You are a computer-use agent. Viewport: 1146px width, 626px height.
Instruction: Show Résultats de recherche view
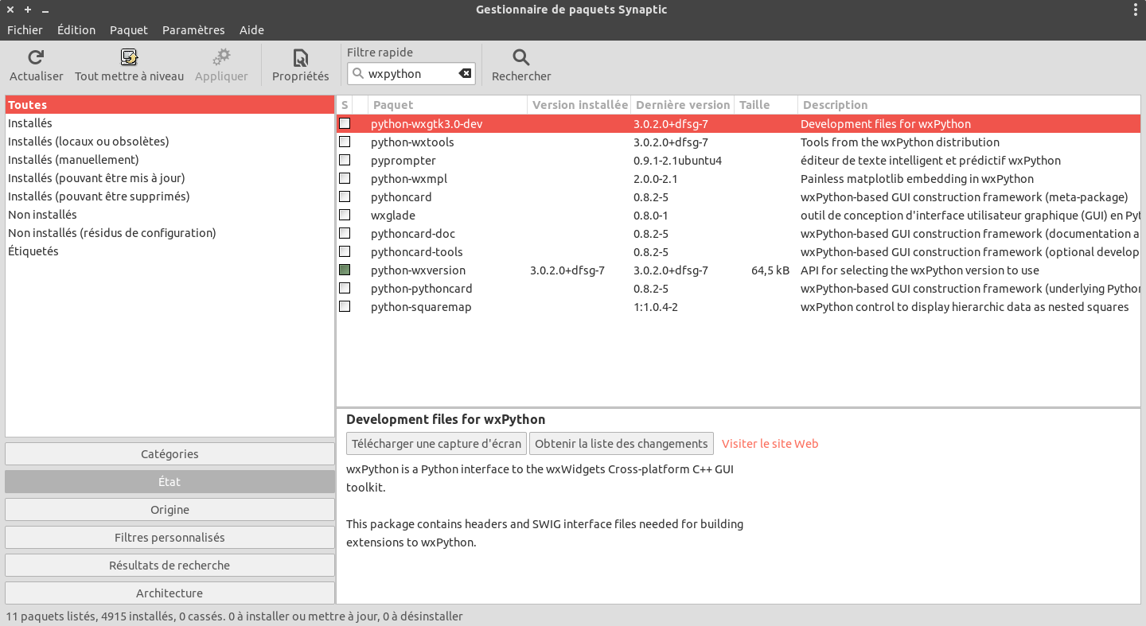(170, 566)
